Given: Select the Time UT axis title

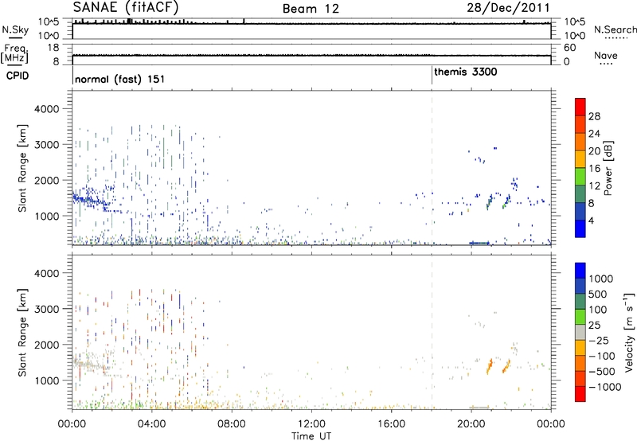Looking at the screenshot, I should (311, 436).
